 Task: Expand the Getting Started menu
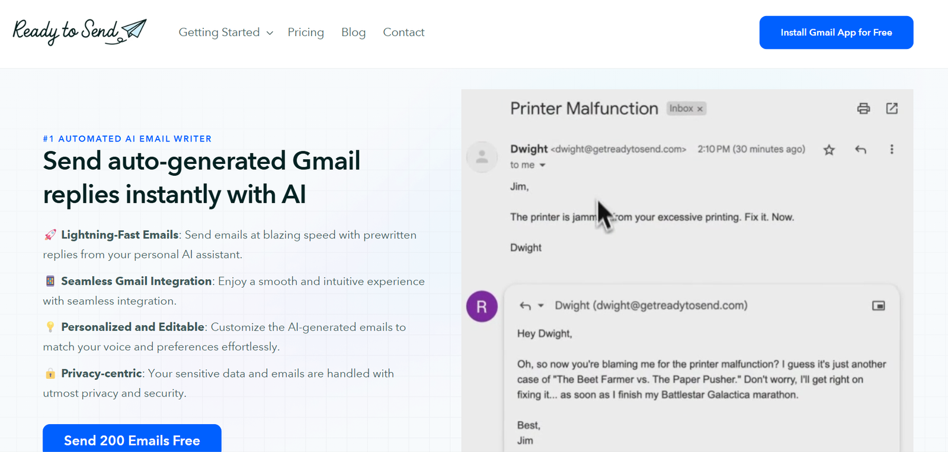pyautogui.click(x=226, y=33)
